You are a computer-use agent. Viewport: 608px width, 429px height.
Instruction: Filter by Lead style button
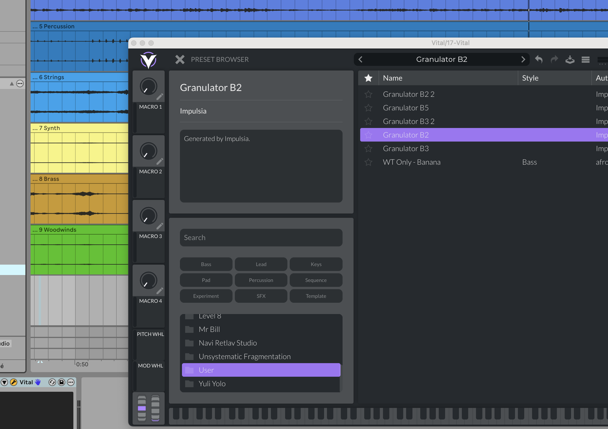point(261,264)
